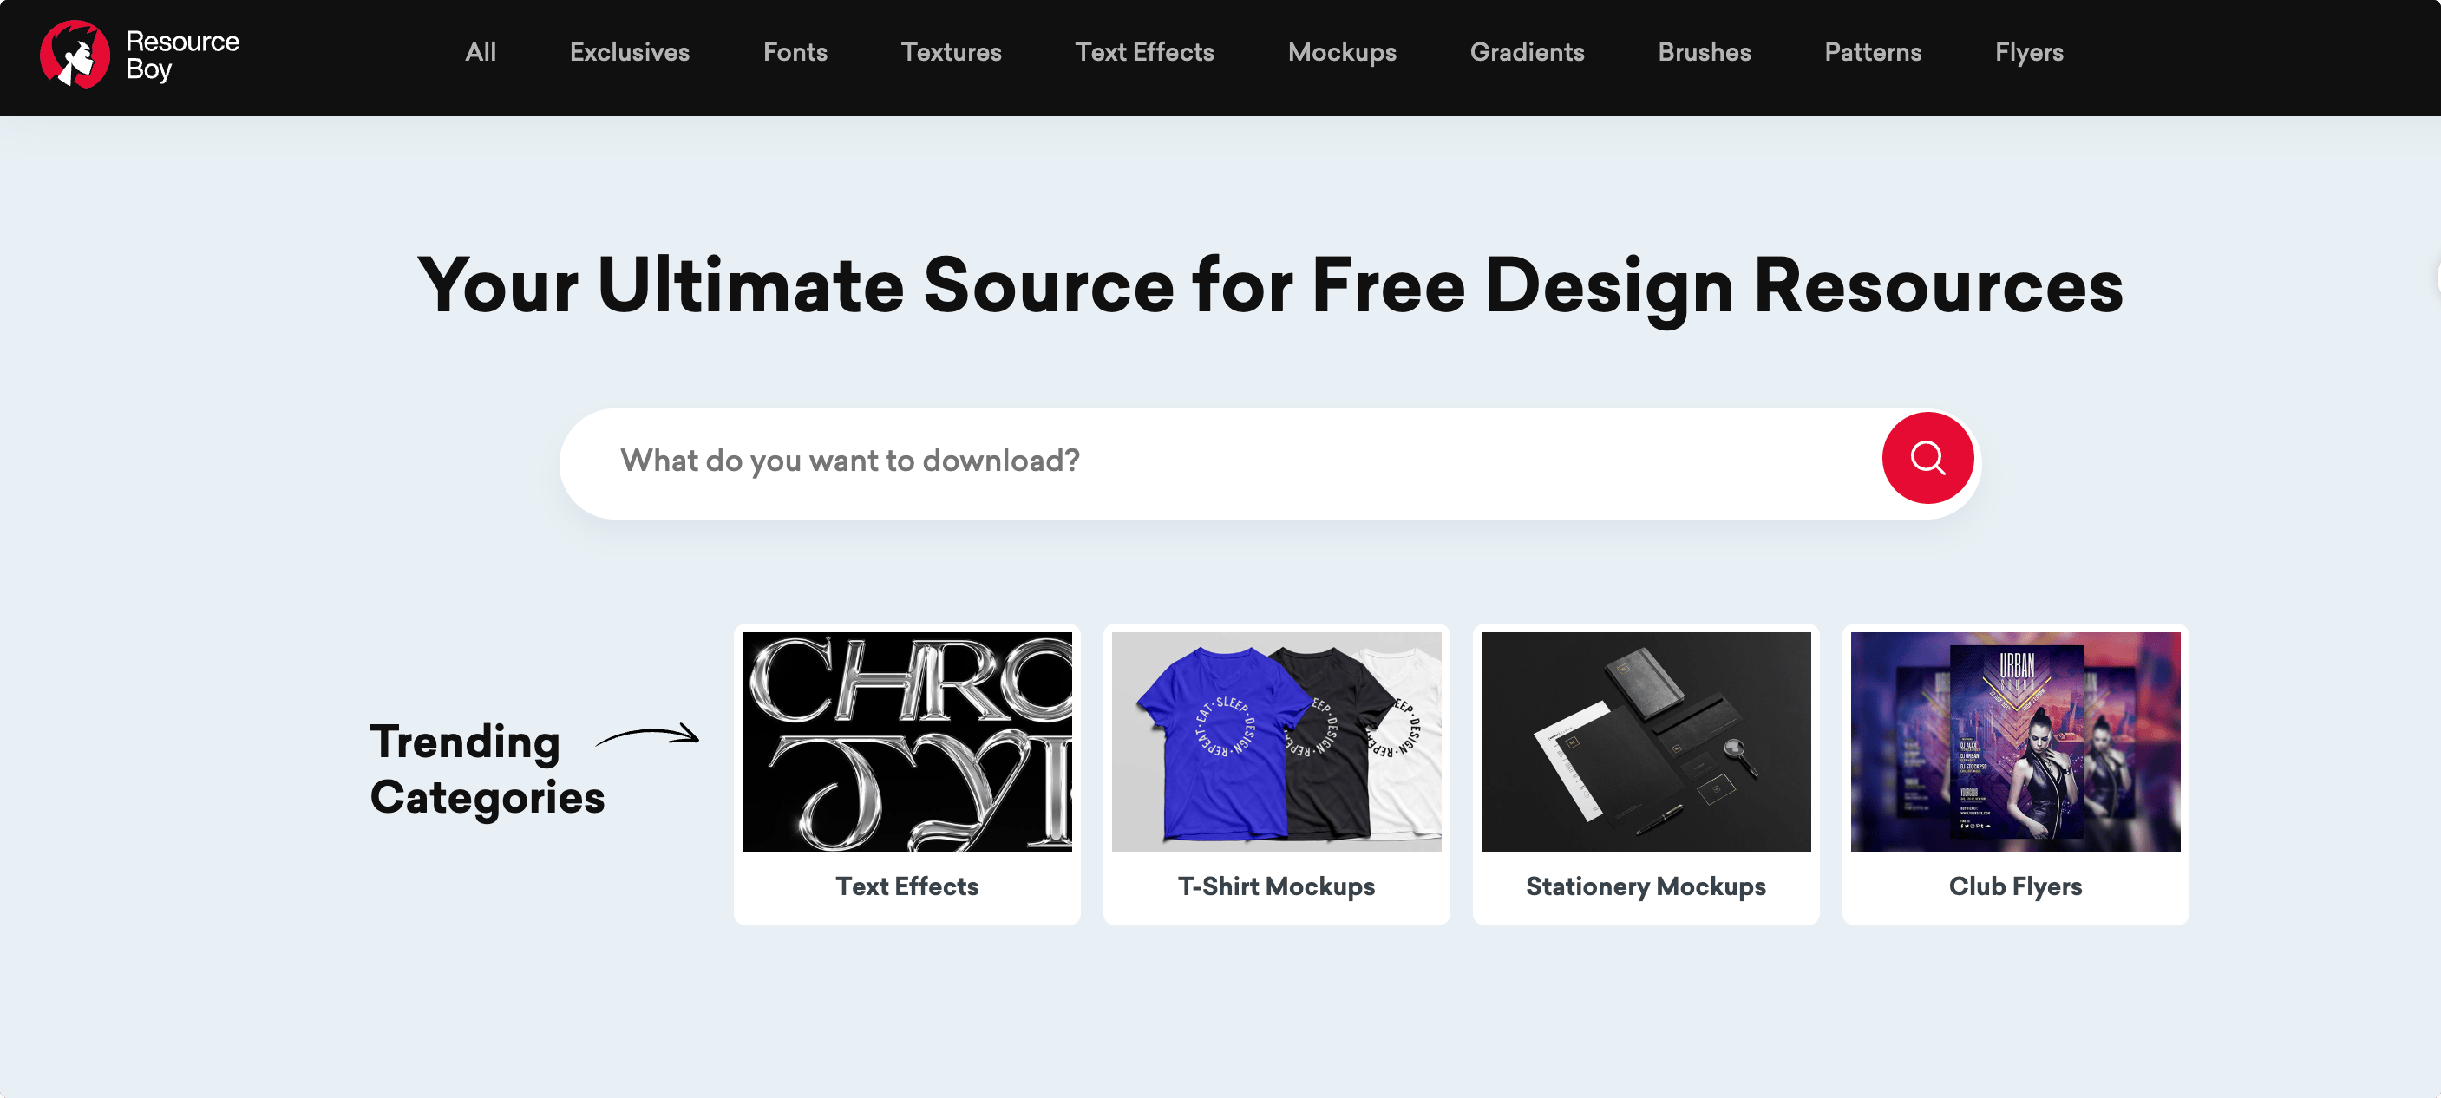
Task: Click Text Effects in the header menu
Action: coord(1144,52)
